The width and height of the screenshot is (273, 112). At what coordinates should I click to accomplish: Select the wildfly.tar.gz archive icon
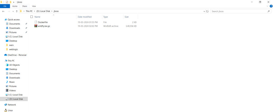point(36,26)
